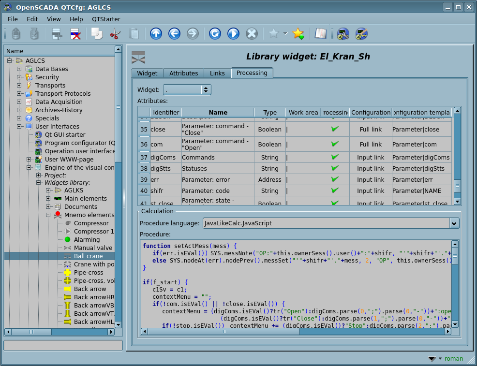
Task: Click the Name column header in attributes table
Action: [218, 113]
